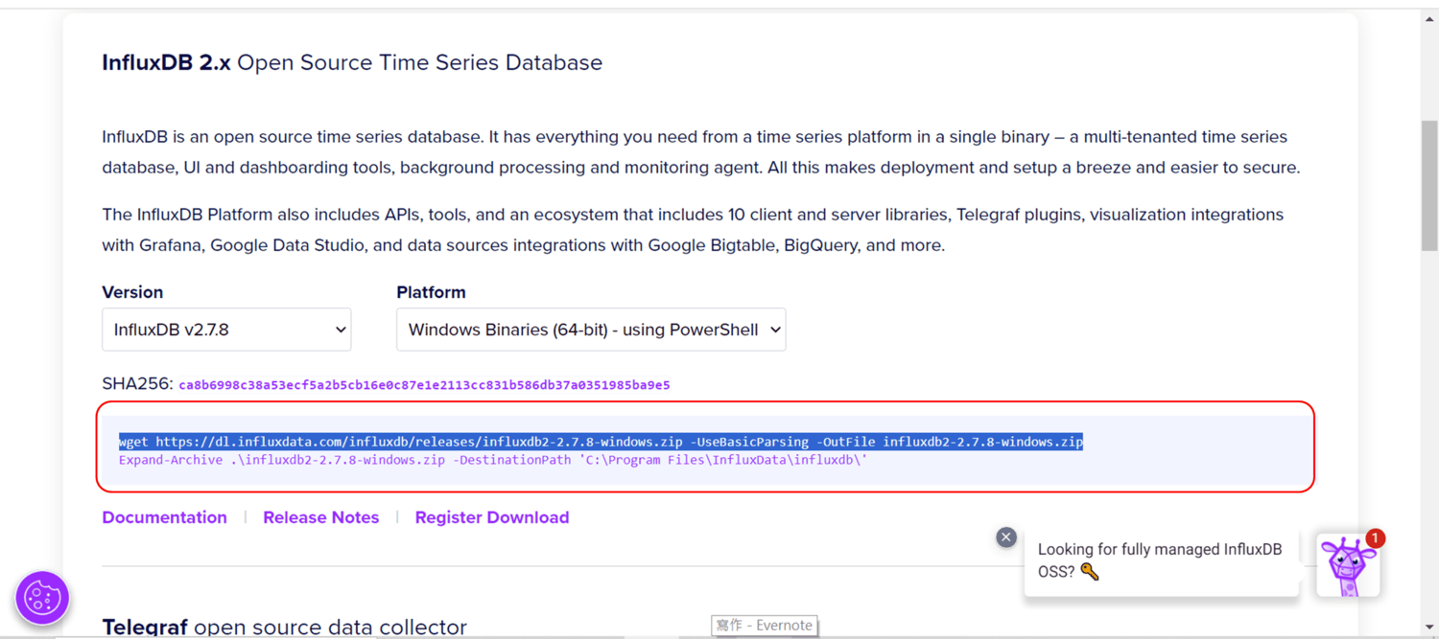Click the Platform label
This screenshot has width=1439, height=639.
(431, 292)
